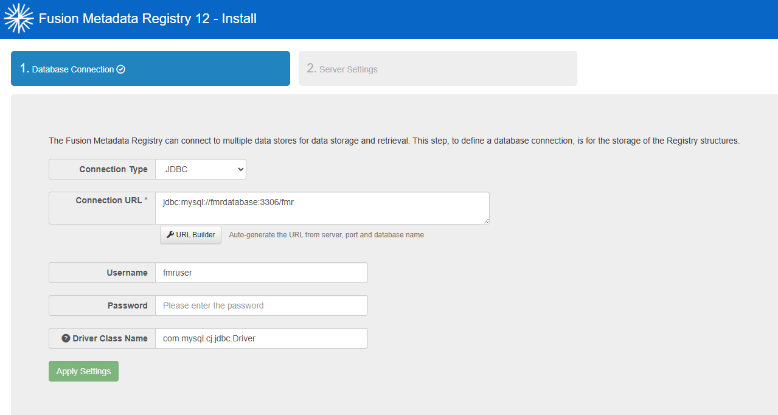
Task: Click the Connection Type label
Action: coord(113,169)
